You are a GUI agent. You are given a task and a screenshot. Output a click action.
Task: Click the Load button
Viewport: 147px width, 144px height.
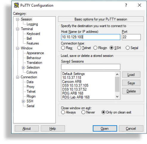coord(131,75)
